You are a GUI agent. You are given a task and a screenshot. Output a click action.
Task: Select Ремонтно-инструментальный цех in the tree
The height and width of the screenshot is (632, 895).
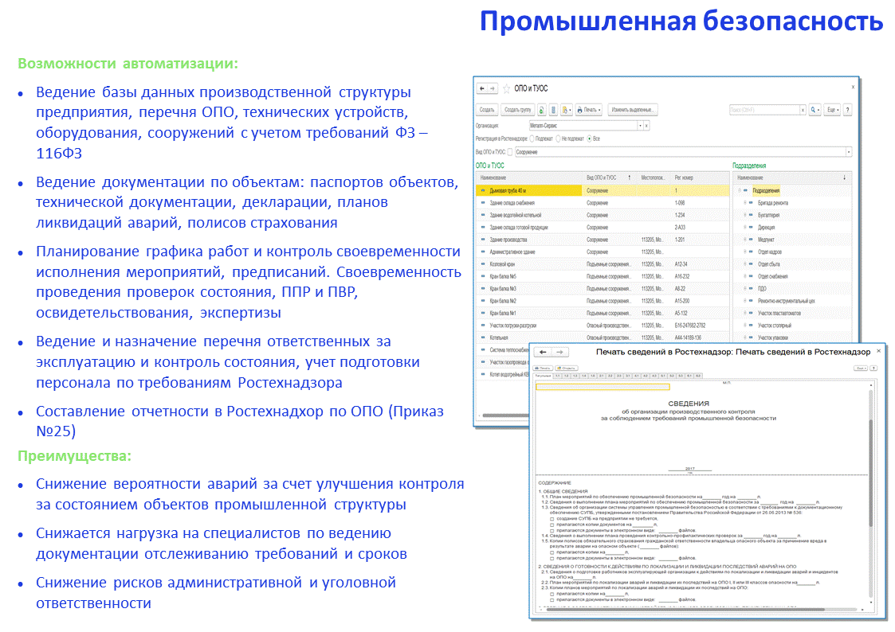787,301
